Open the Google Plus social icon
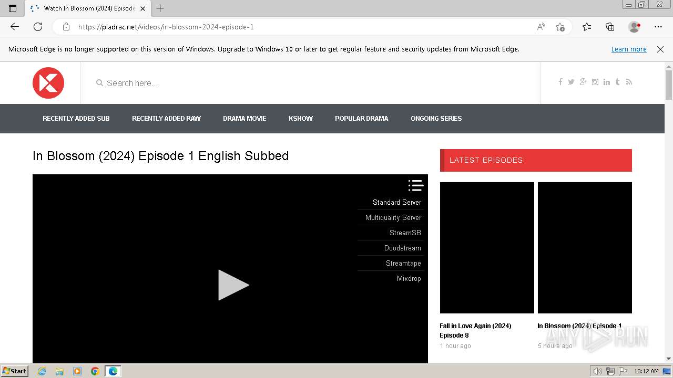673x378 pixels. coord(583,82)
